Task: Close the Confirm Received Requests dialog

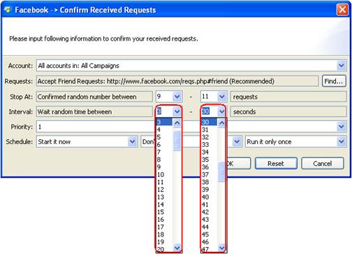Action: click(342, 10)
